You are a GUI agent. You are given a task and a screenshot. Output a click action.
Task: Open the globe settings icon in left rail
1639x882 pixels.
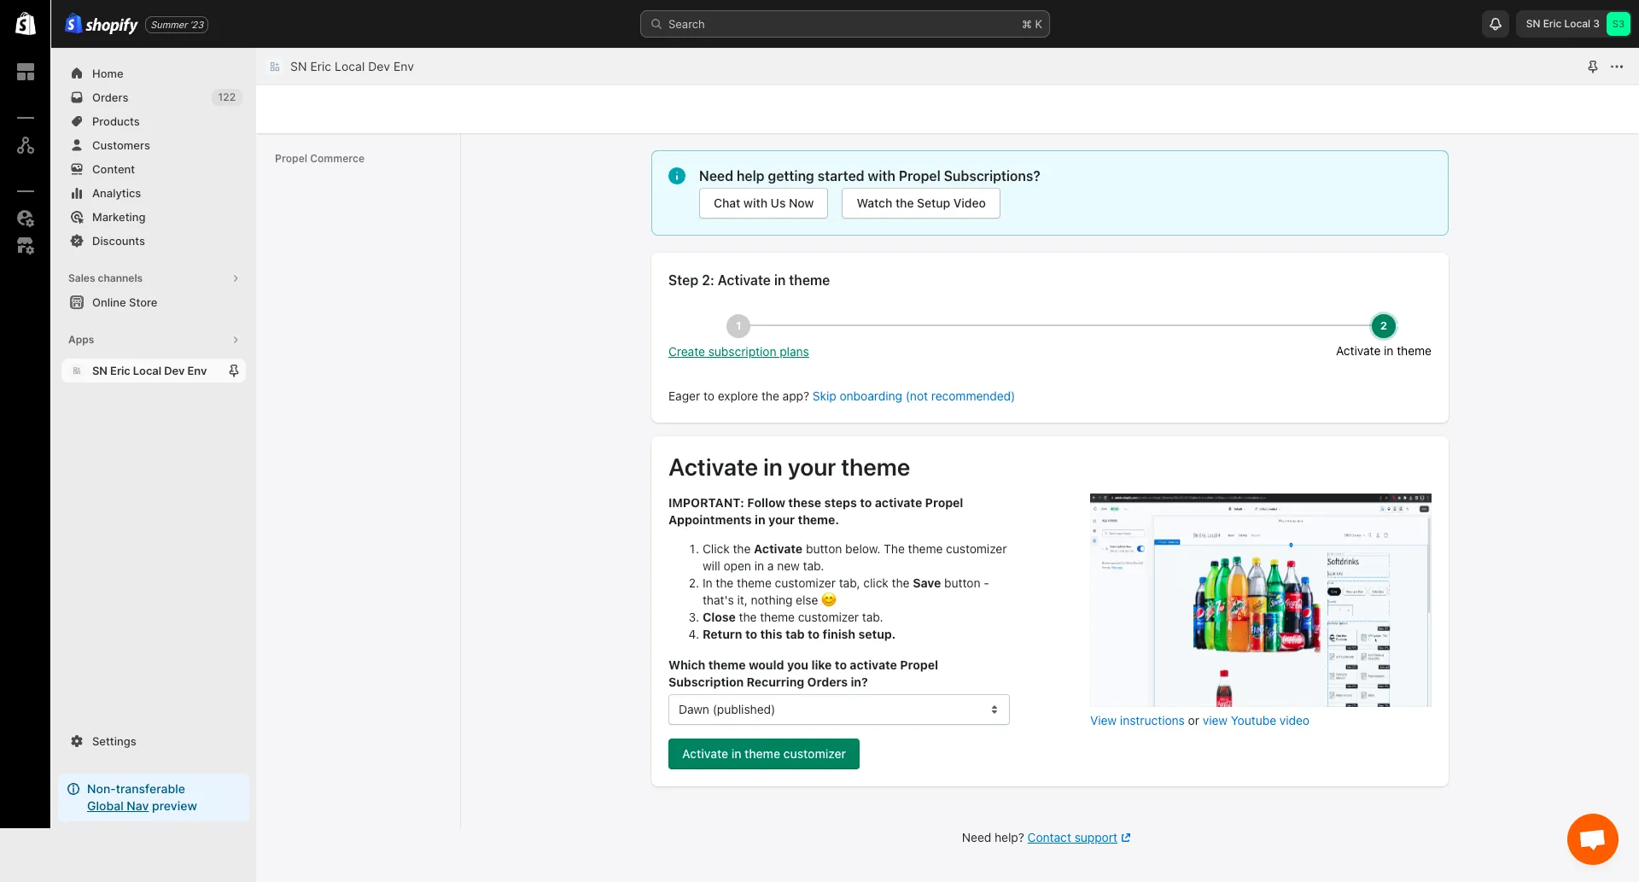pyautogui.click(x=26, y=219)
